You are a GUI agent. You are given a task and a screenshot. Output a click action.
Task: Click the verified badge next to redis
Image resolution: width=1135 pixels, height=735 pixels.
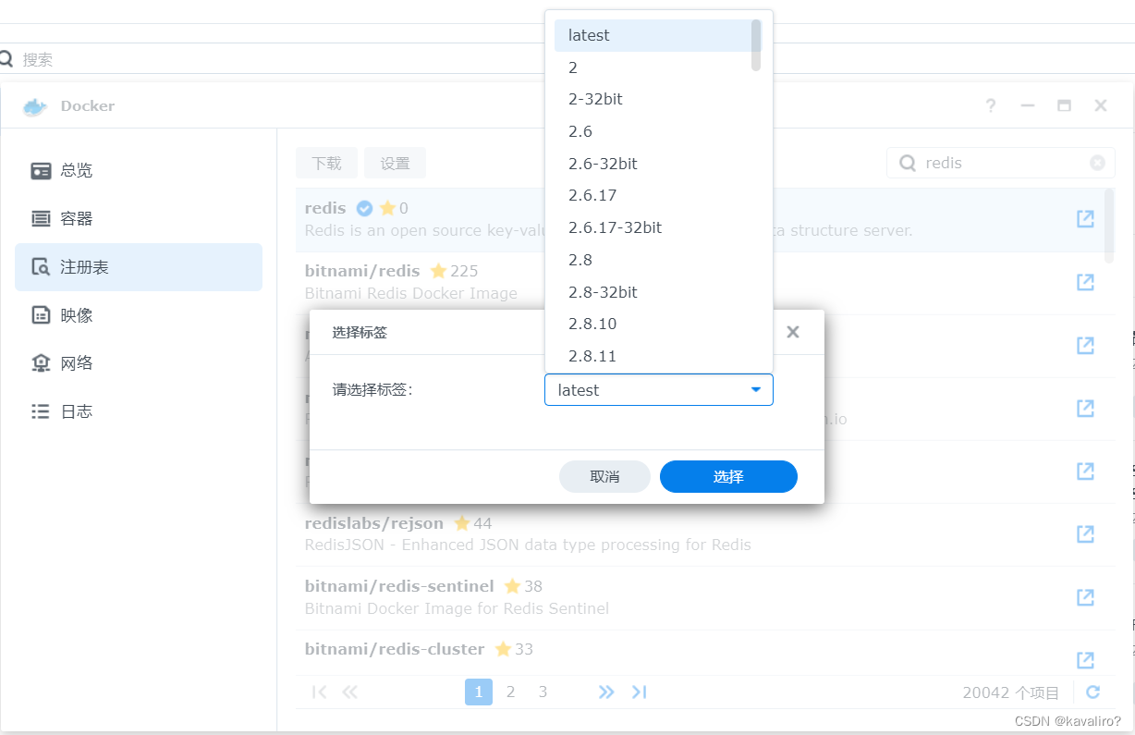click(364, 208)
